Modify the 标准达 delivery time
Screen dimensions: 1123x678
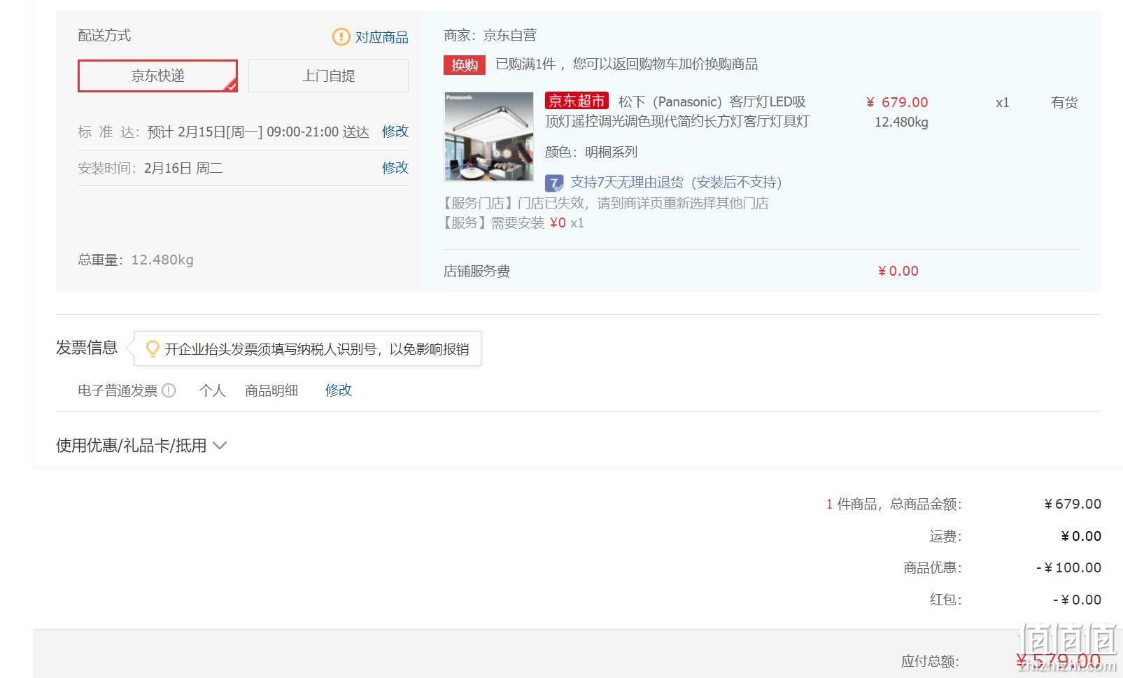[395, 132]
